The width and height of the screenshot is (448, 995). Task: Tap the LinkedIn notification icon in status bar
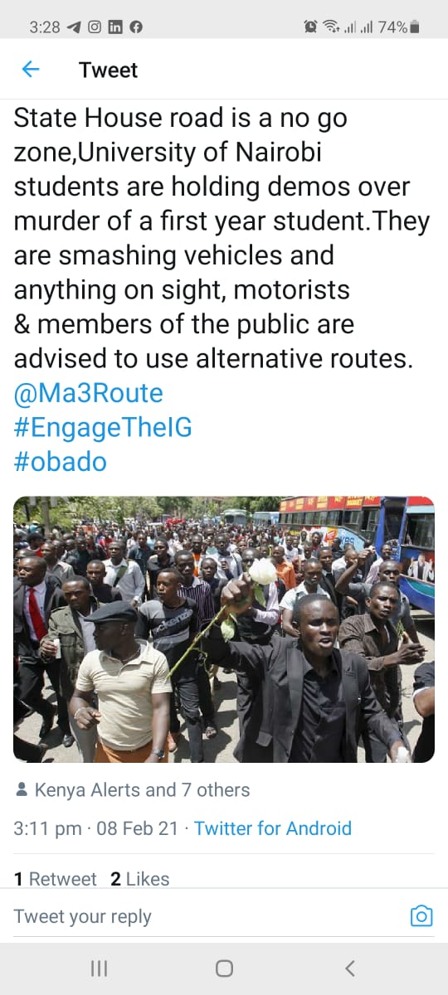[x=115, y=27]
